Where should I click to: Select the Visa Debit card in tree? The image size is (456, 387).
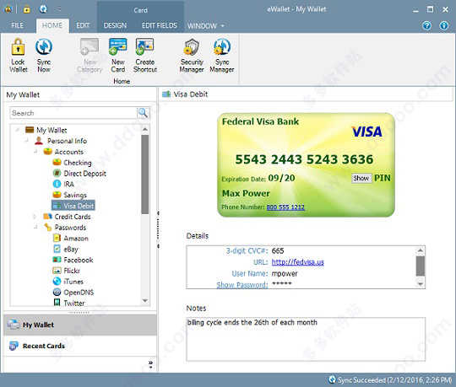click(73, 206)
